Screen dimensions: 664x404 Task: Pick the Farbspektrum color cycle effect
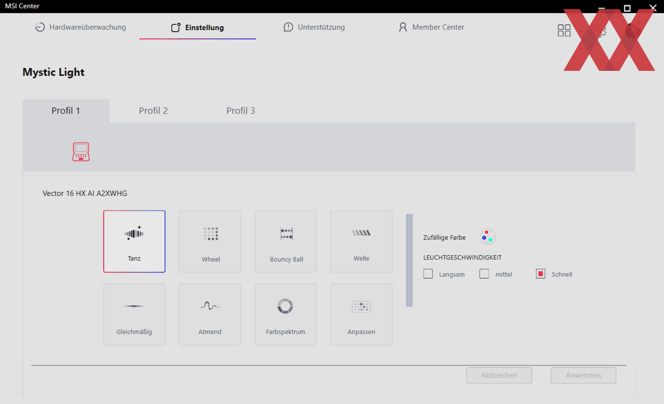(x=286, y=314)
